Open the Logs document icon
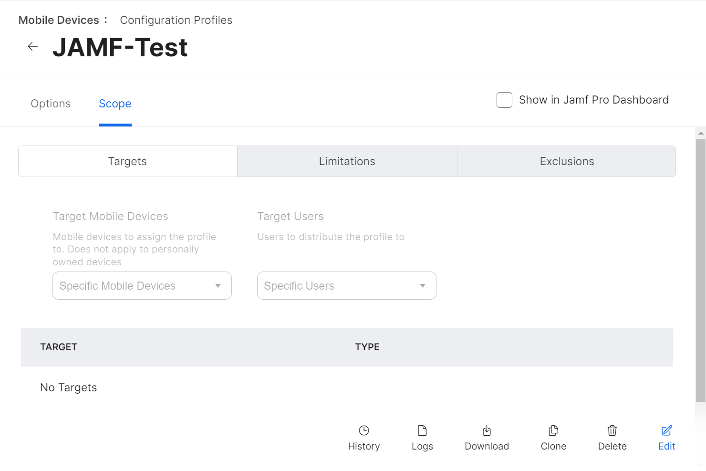This screenshot has width=706, height=471. tap(422, 431)
